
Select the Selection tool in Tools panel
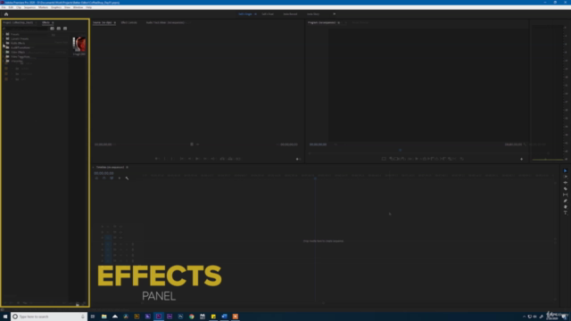tap(565, 170)
